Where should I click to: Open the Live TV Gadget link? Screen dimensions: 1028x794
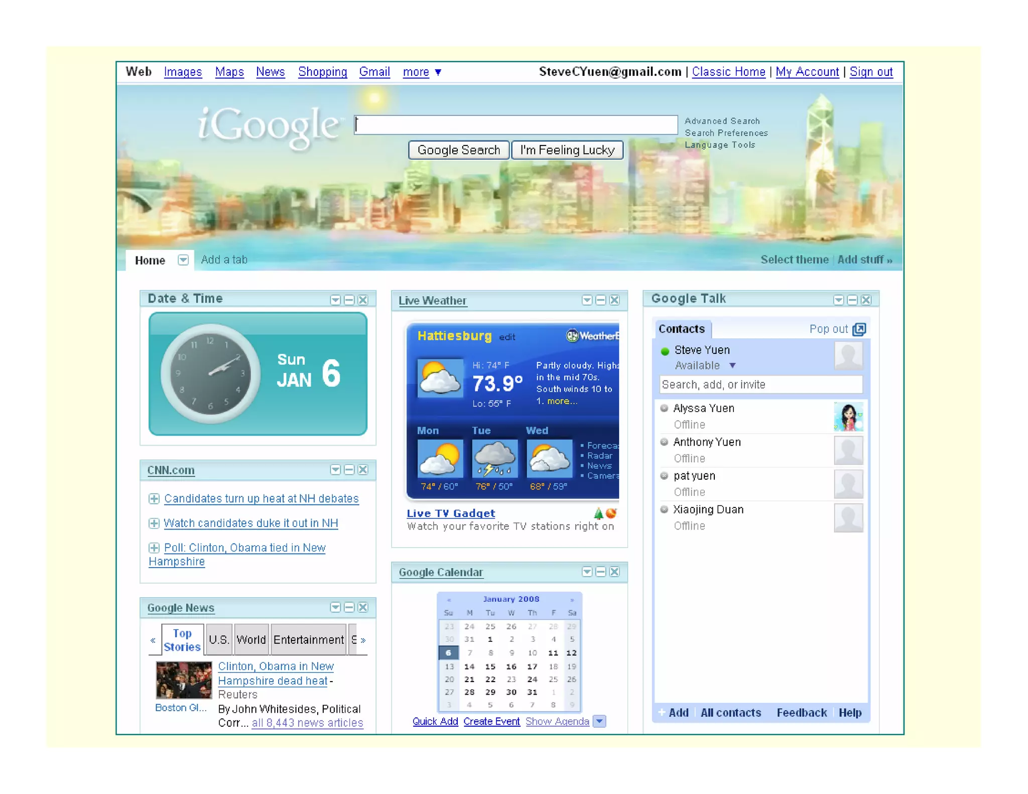[x=451, y=513]
